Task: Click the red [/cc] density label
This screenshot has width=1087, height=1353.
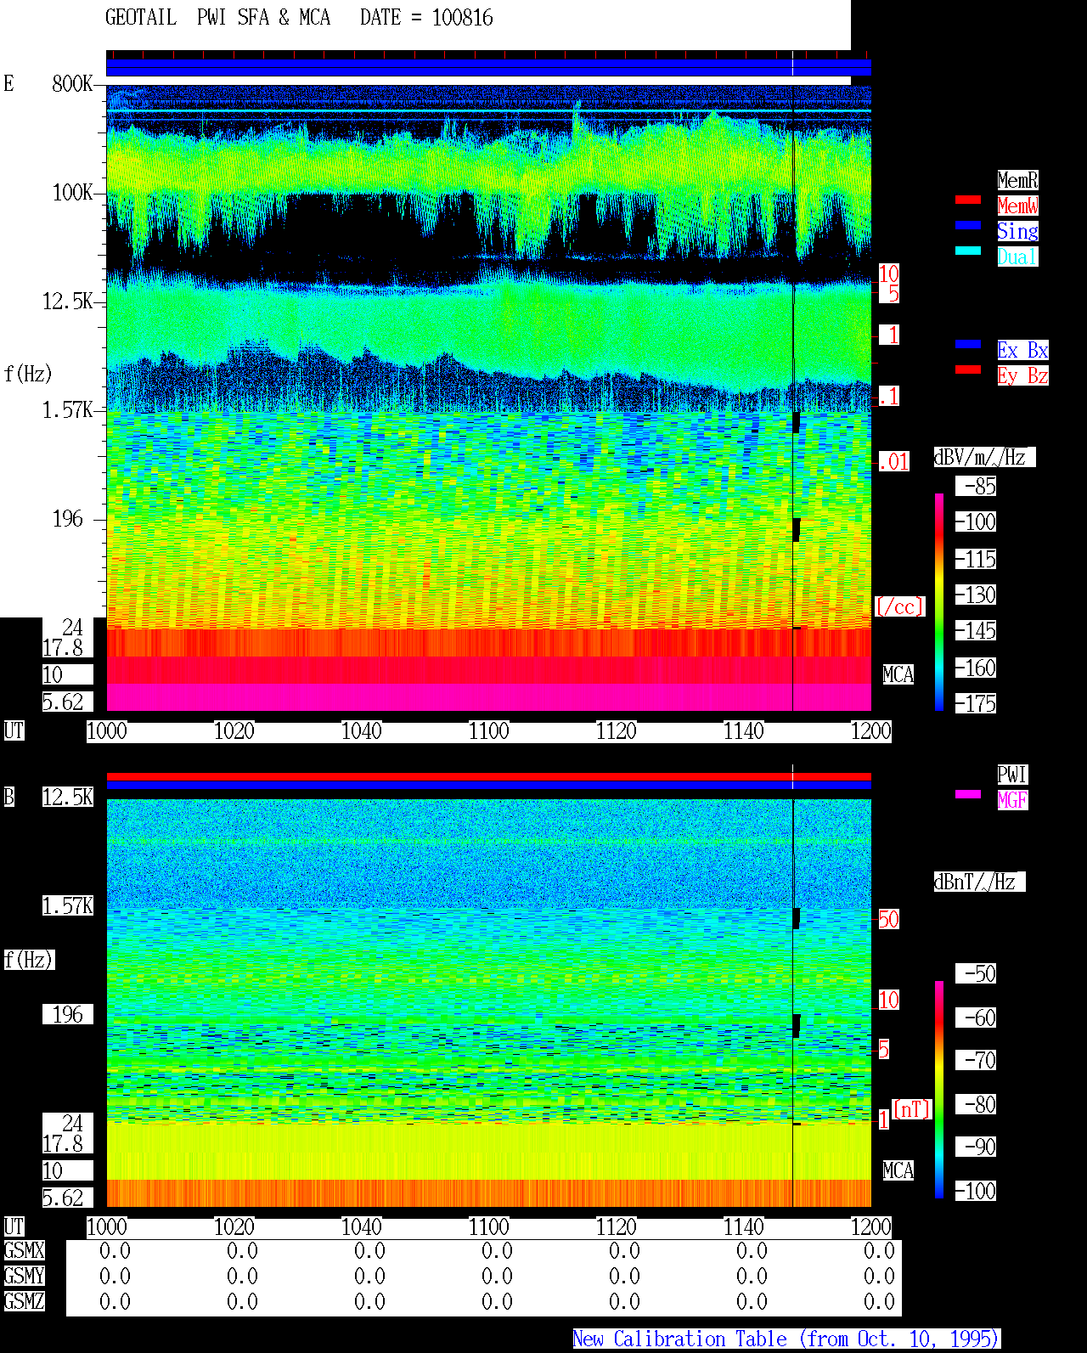Action: [899, 606]
